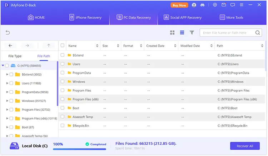Click the green Completed checkmark icon
The width and height of the screenshot is (268, 156).
pyautogui.click(x=87, y=144)
